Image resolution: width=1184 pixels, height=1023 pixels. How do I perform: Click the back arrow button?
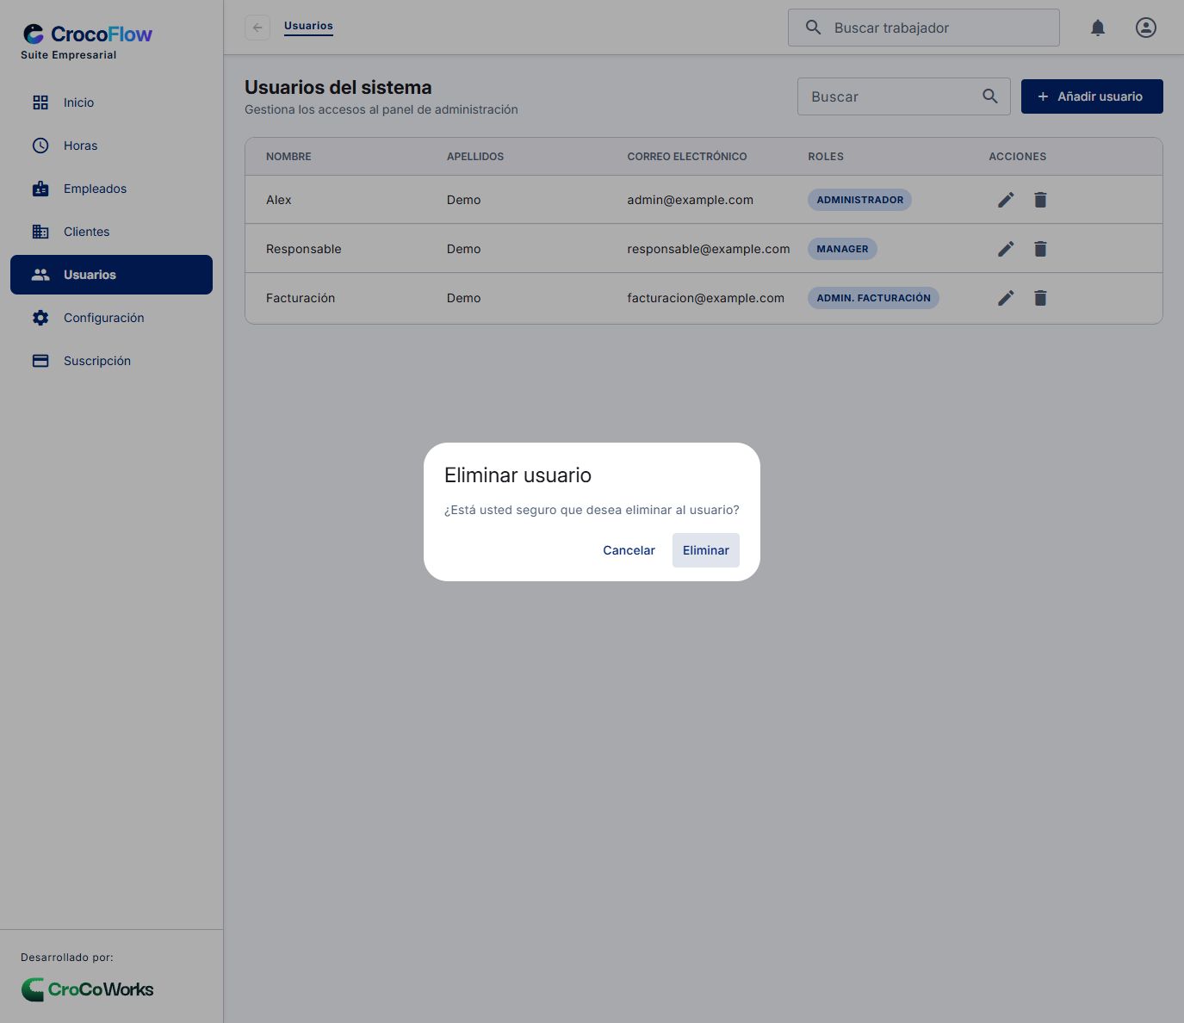[x=257, y=28]
